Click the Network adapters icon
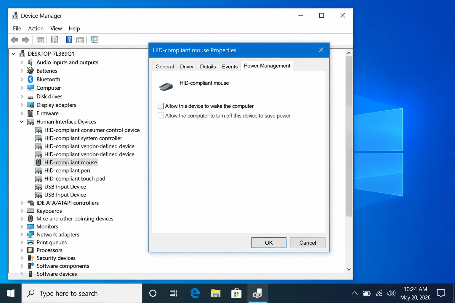 pos(30,234)
